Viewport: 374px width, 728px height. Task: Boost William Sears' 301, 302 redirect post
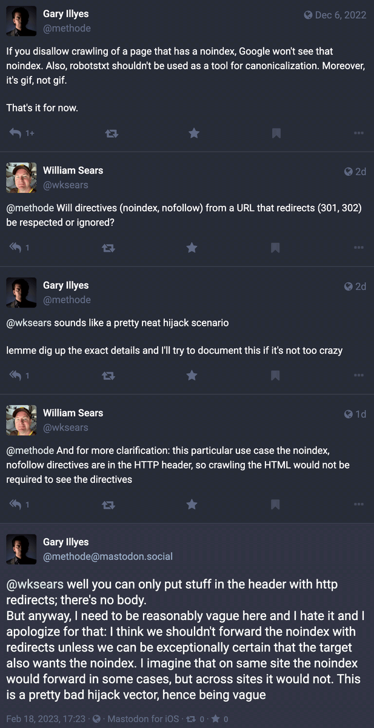click(109, 248)
